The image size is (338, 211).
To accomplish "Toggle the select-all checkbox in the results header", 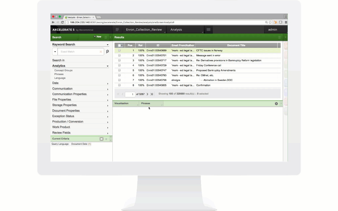I will [119, 45].
